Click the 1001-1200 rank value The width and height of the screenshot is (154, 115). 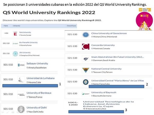coord(73,104)
